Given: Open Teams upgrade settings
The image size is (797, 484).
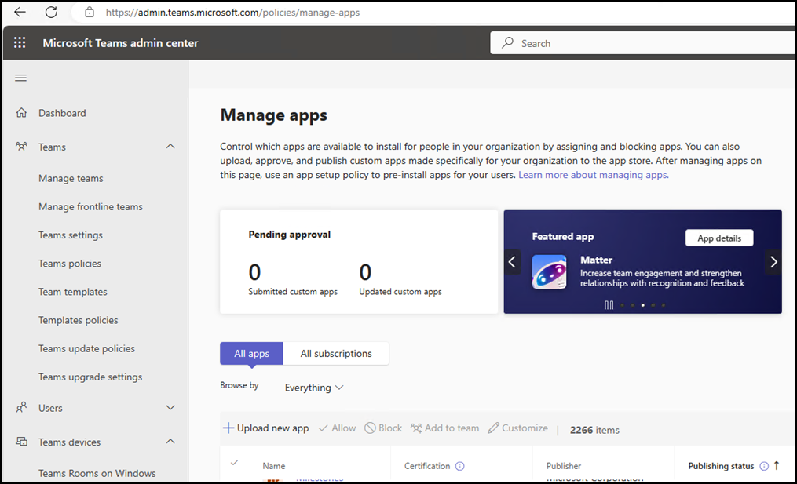Looking at the screenshot, I should point(90,377).
